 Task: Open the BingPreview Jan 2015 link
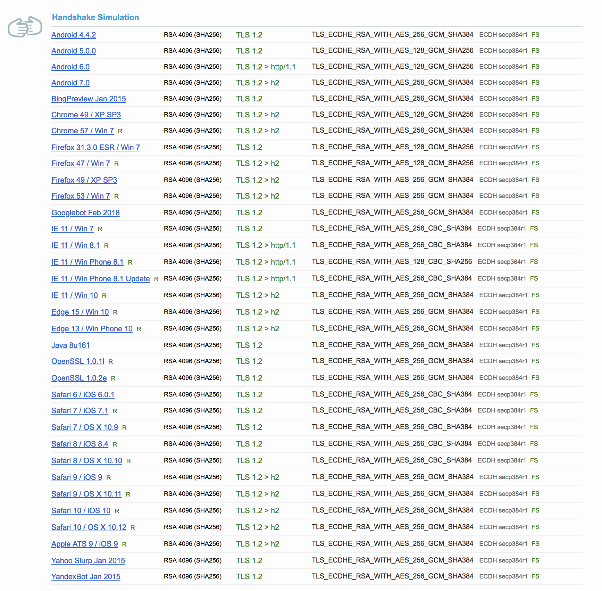point(89,99)
